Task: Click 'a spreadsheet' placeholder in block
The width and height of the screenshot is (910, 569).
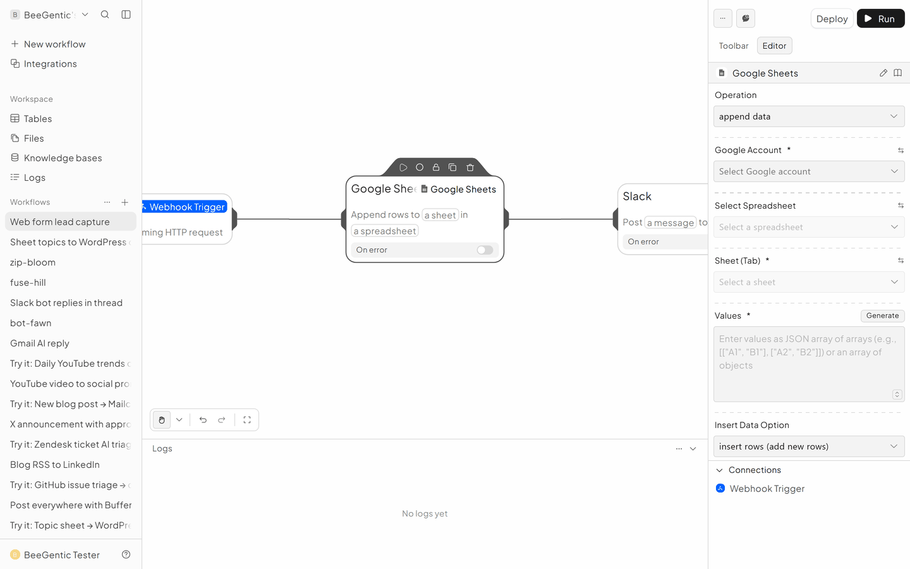Action: 385,231
